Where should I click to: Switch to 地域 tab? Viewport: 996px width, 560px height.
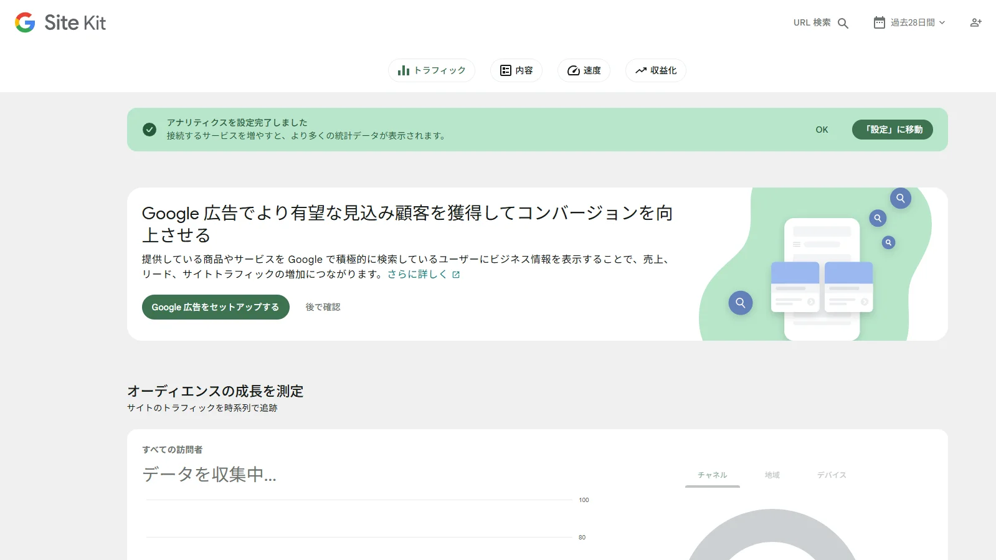[x=772, y=475]
